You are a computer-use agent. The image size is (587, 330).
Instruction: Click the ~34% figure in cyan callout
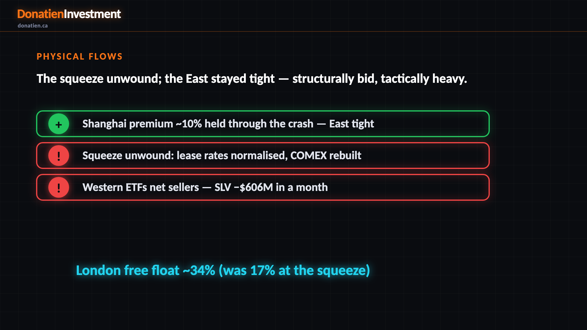(199, 270)
